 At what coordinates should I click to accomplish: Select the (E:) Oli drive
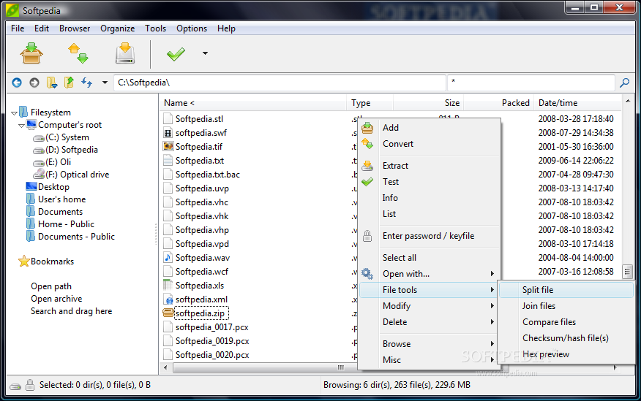(x=58, y=162)
